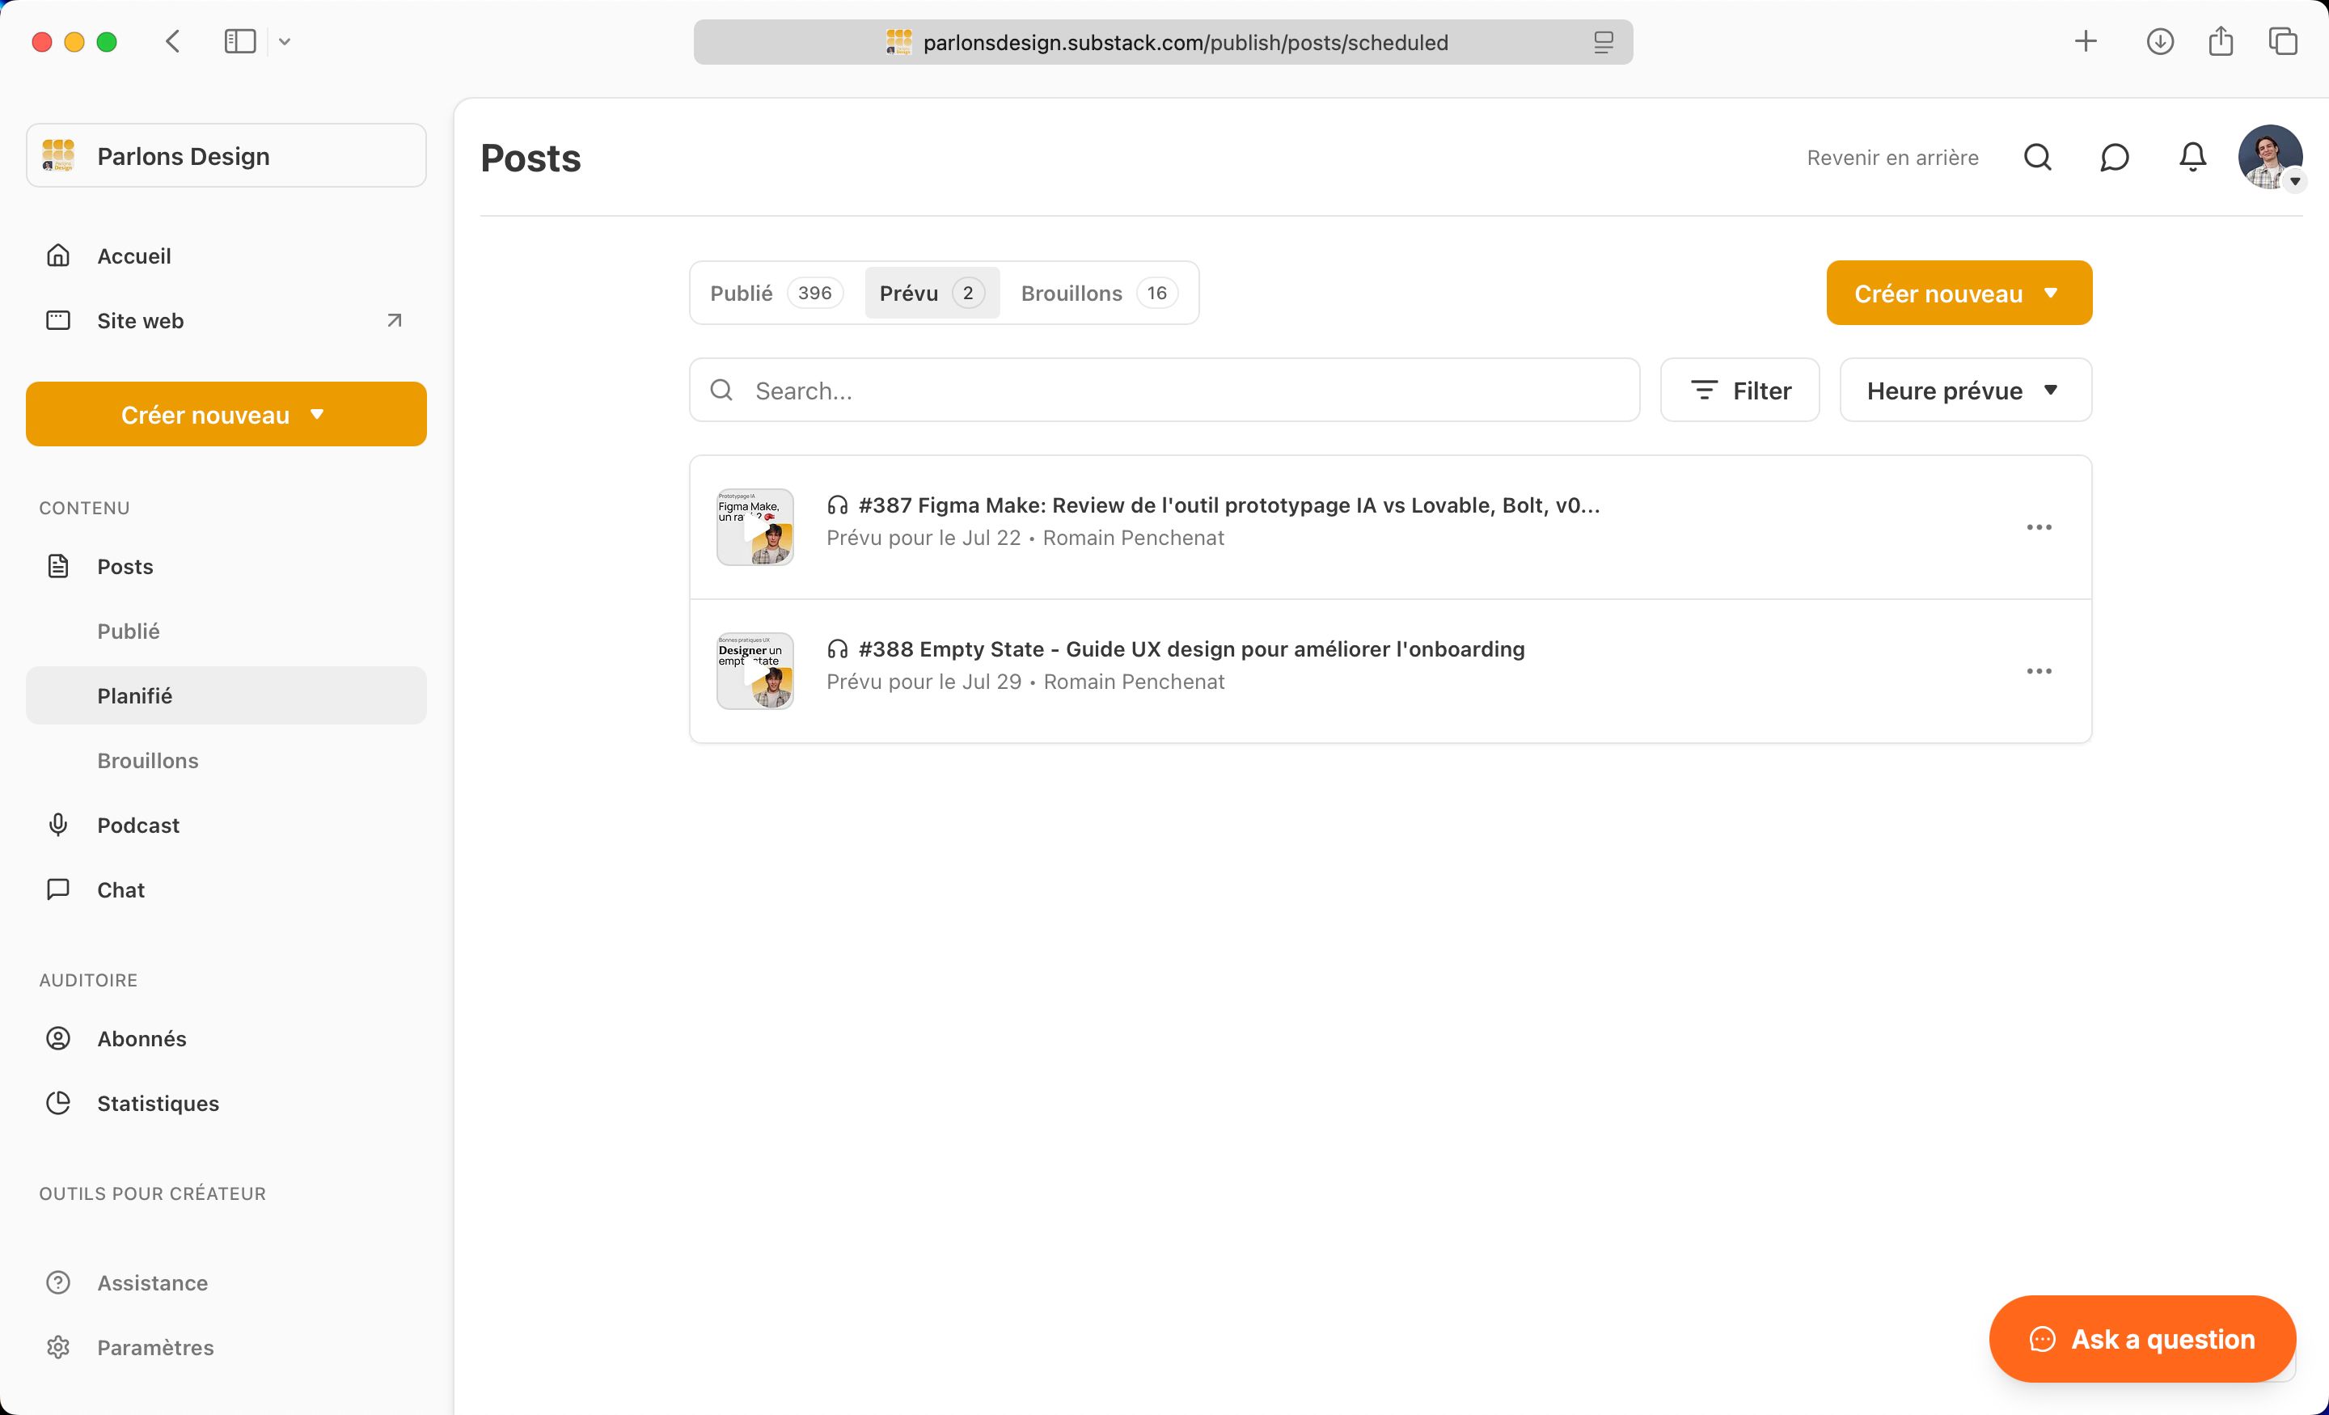The image size is (2329, 1415).
Task: Open the profile avatar menu
Action: 2271,157
